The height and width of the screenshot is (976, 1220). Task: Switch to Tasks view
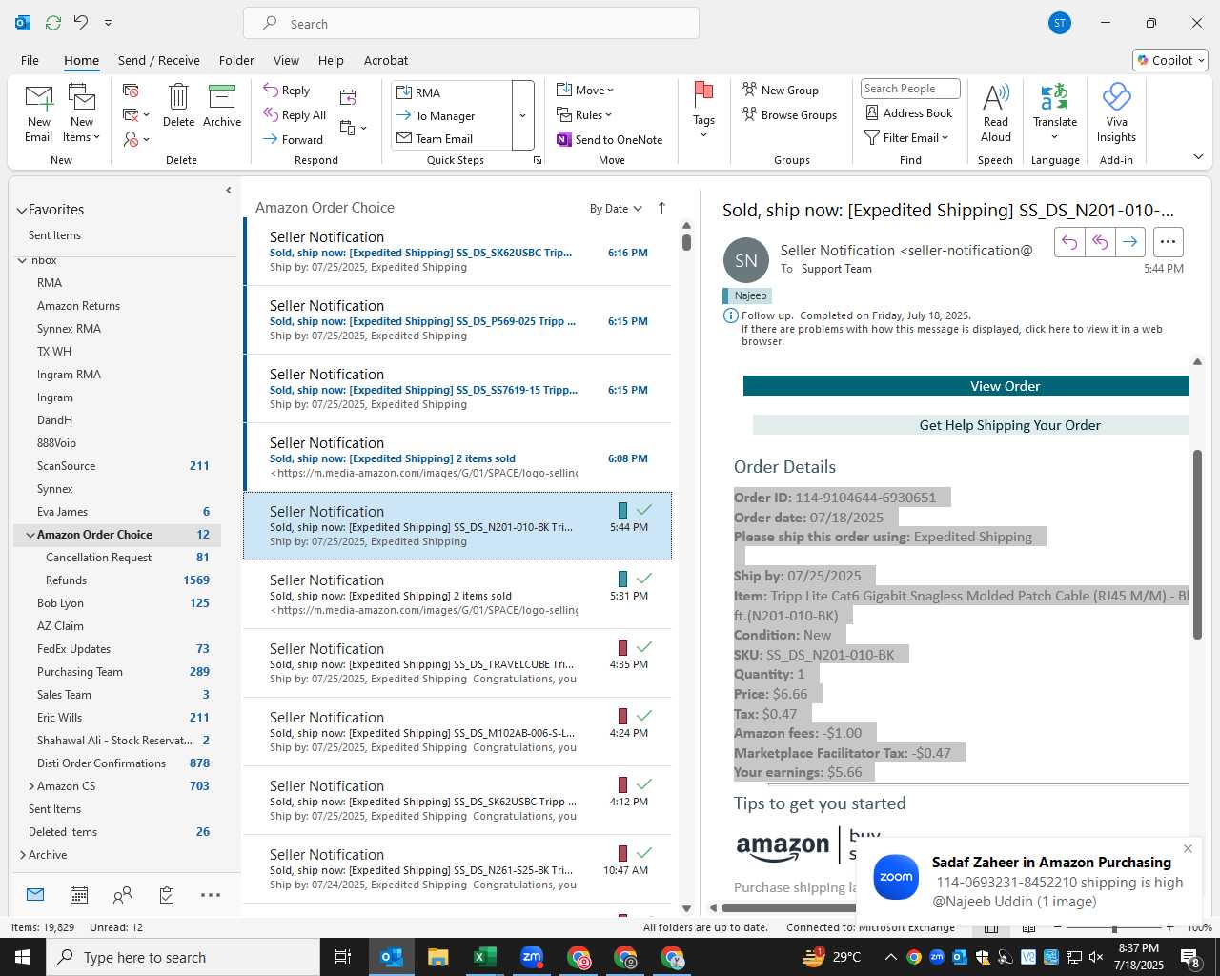pos(167,895)
